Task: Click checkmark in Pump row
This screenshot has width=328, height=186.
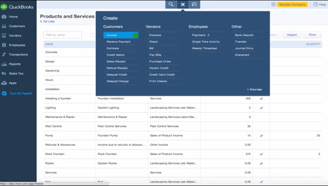Action: [261, 136]
